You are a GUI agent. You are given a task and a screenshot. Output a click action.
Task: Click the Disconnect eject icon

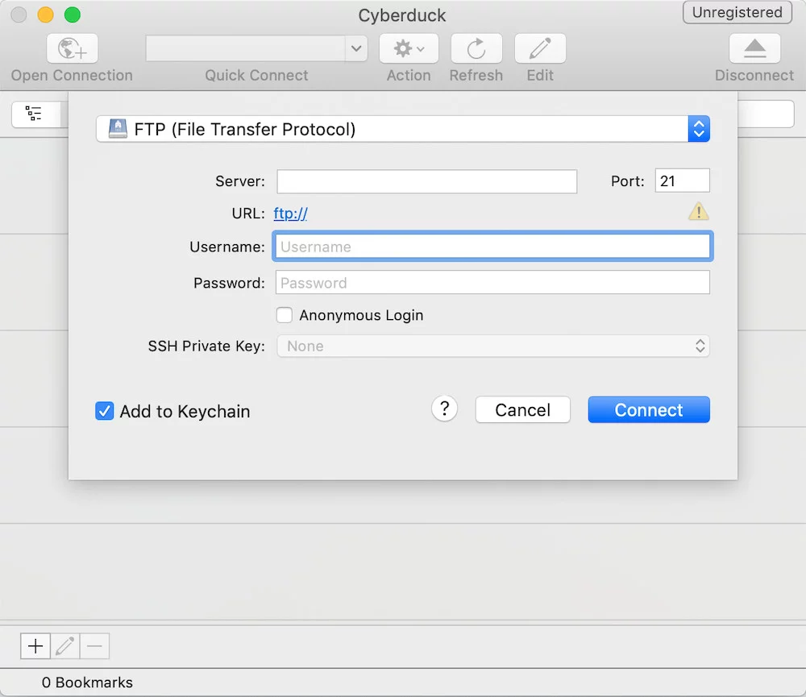(754, 48)
